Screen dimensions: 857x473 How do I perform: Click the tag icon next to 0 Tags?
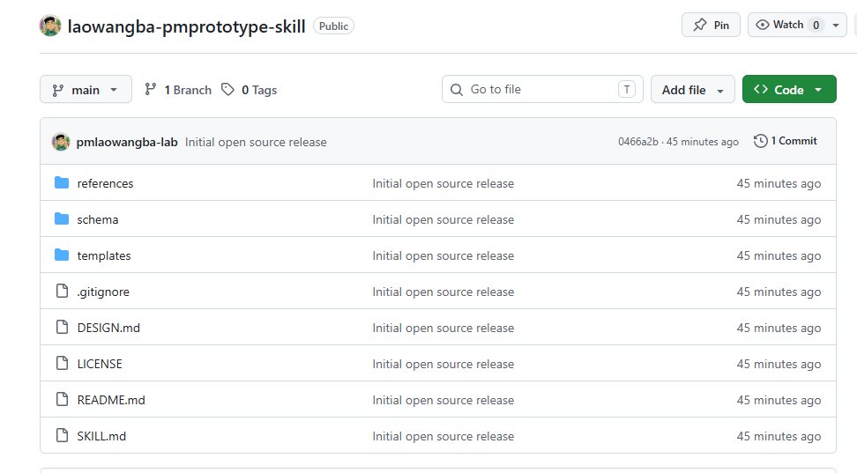tap(227, 90)
